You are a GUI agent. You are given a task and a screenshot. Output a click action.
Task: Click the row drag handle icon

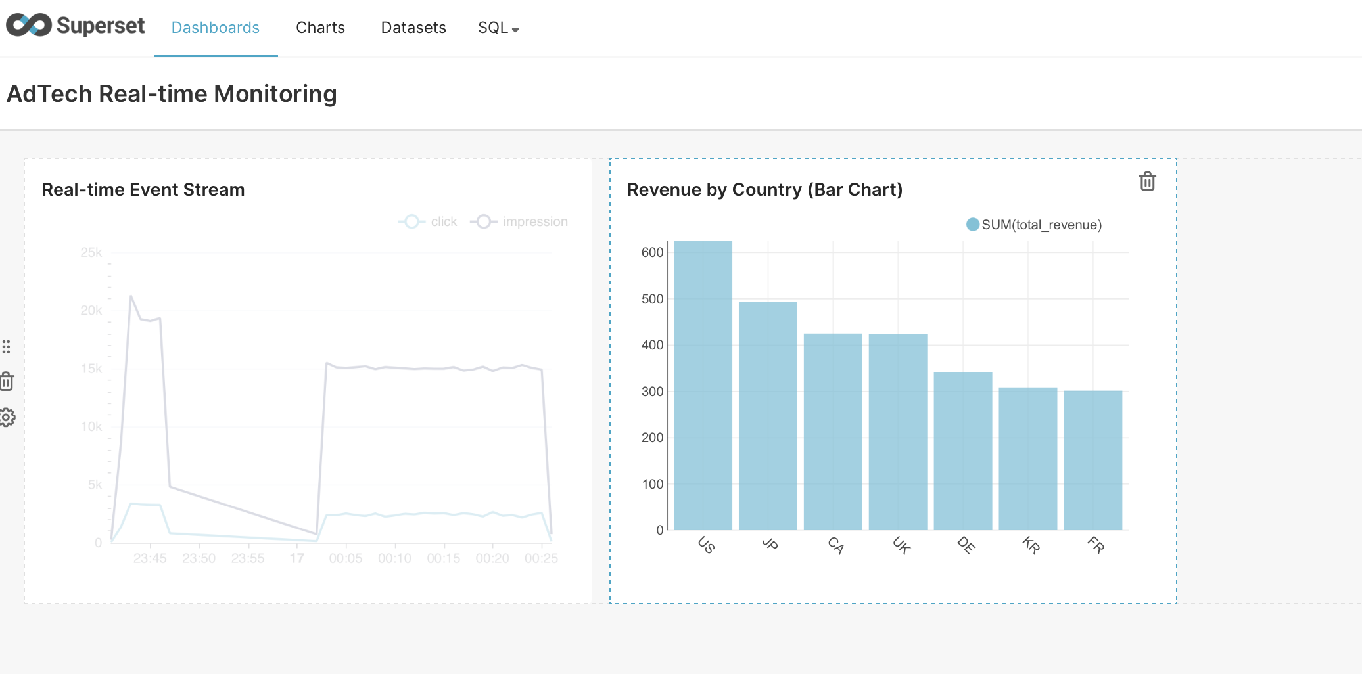click(x=7, y=346)
